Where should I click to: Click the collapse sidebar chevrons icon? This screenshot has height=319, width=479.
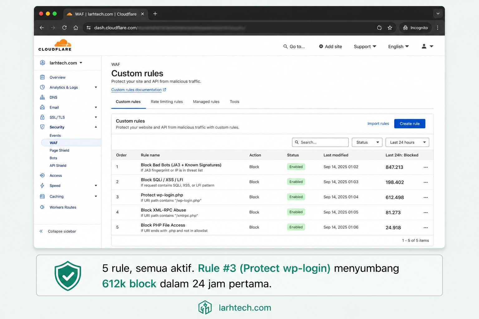pos(41,231)
